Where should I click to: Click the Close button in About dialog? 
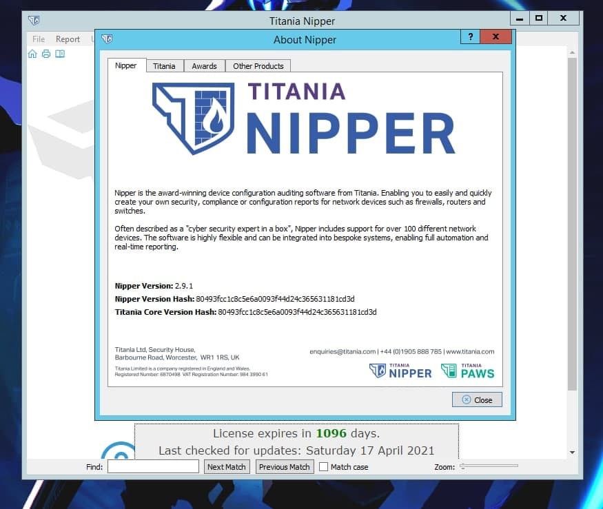(477, 399)
